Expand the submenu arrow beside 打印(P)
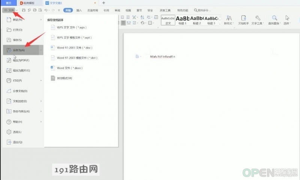 [41, 81]
